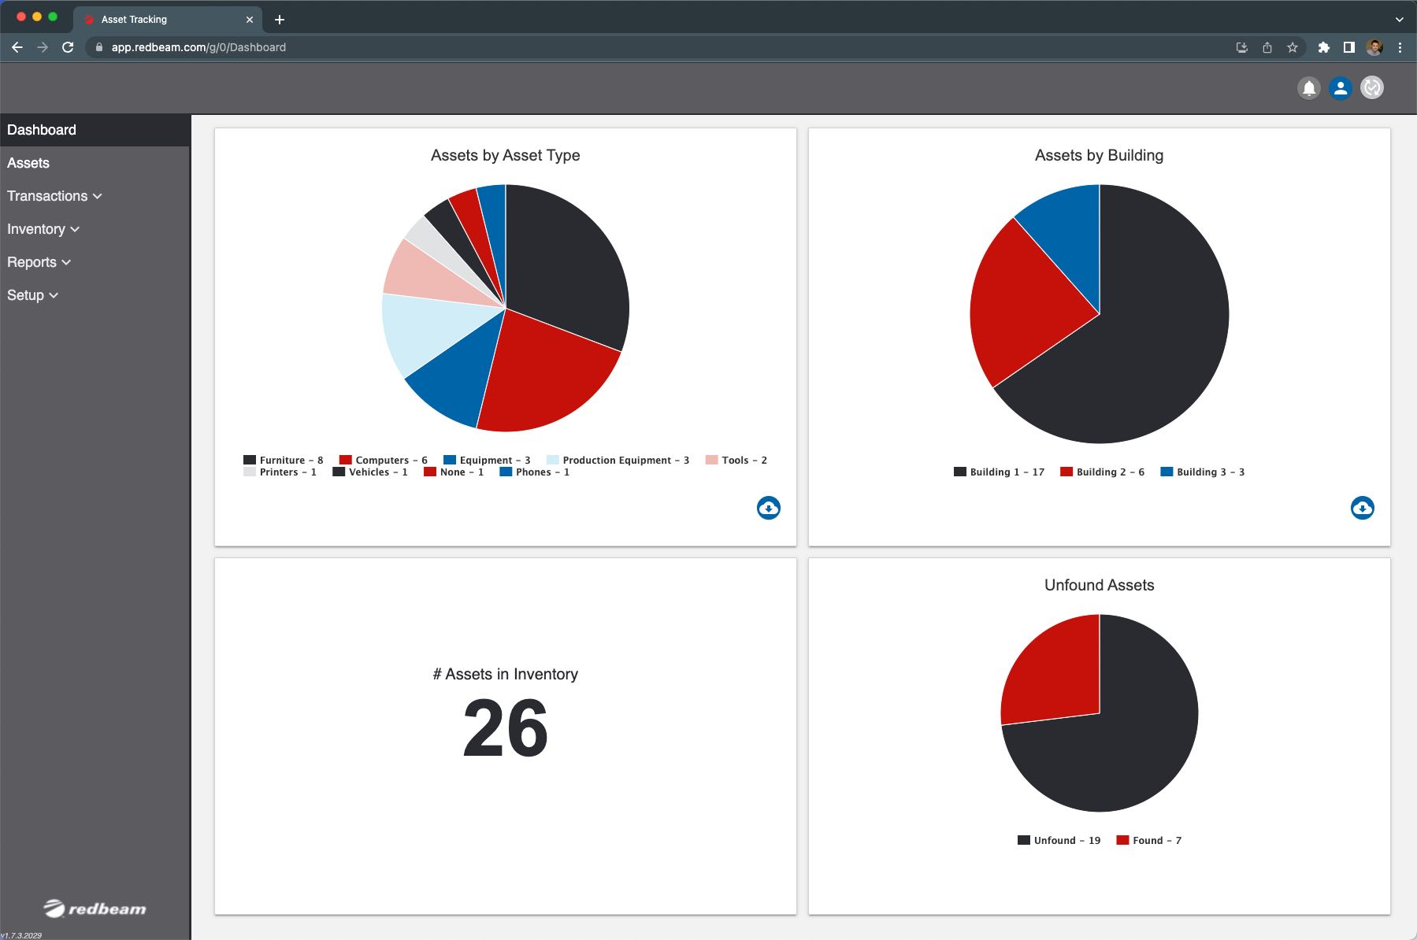
Task: Open the notifications bell icon
Action: pyautogui.click(x=1308, y=87)
